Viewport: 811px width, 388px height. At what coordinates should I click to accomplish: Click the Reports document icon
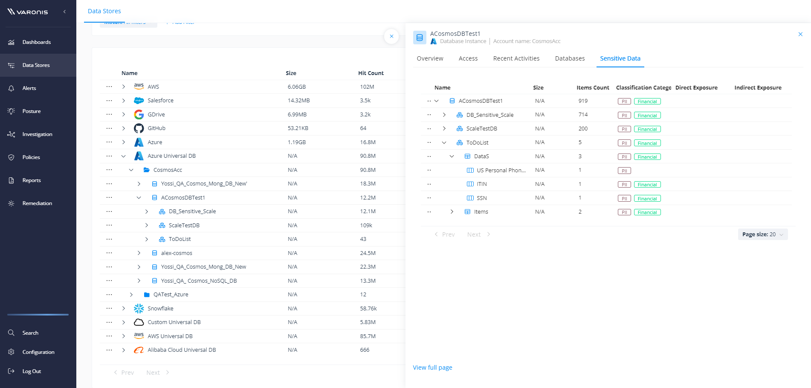pos(12,180)
